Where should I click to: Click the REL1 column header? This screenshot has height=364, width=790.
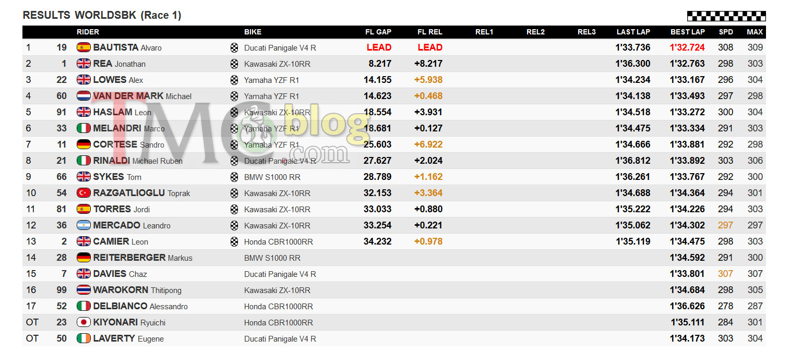[484, 32]
